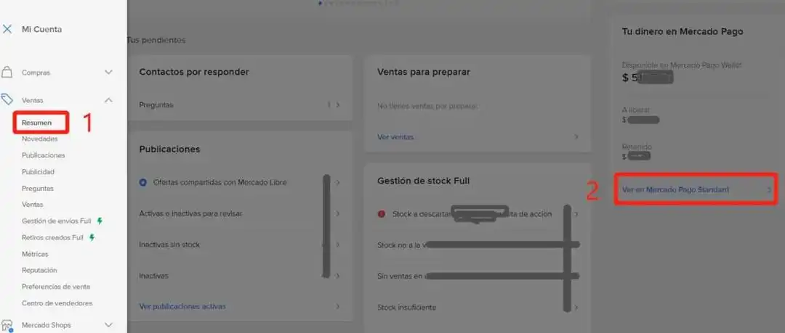Click A liberar label
Viewport: 785px width, 333px height.
tap(636, 110)
